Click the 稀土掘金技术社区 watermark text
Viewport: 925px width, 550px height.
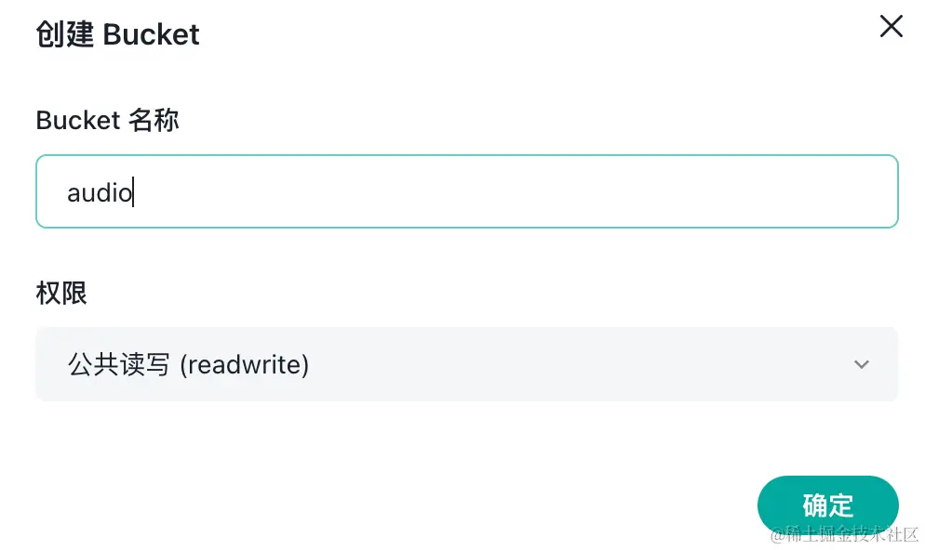point(845,534)
